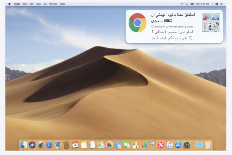Open the Trash in the Dock
The image size is (232, 155).
tap(208, 145)
